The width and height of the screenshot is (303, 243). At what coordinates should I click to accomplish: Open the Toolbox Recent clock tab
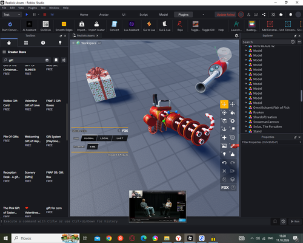point(43,43)
